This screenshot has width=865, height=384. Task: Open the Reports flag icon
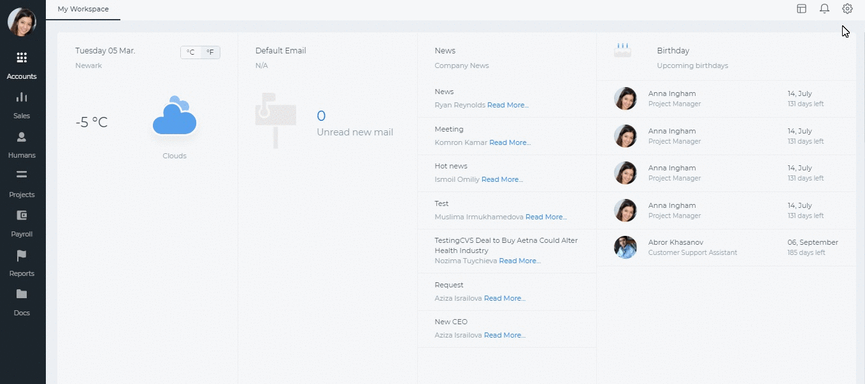tap(22, 255)
